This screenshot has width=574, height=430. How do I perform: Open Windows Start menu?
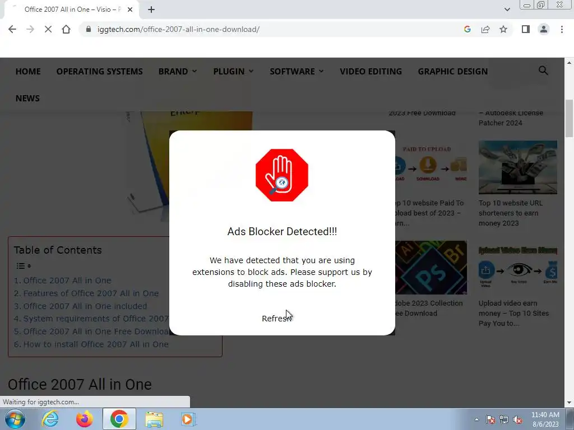tap(15, 419)
